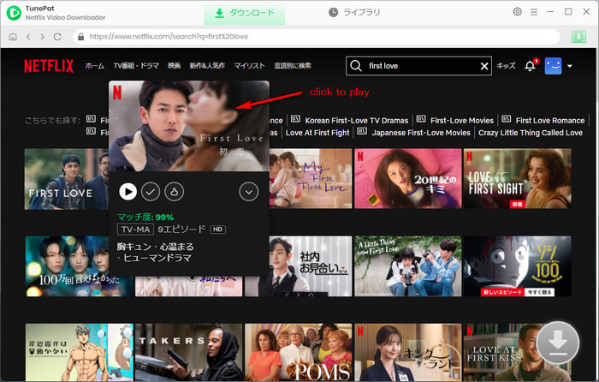Play First Love with the play button
The height and width of the screenshot is (382, 599).
[x=128, y=192]
